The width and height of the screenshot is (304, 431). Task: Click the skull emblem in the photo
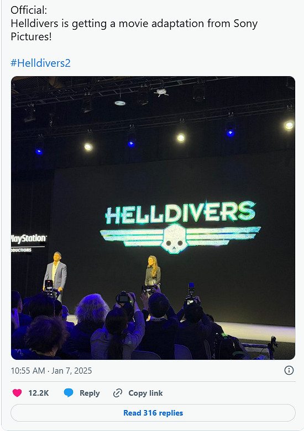point(173,239)
